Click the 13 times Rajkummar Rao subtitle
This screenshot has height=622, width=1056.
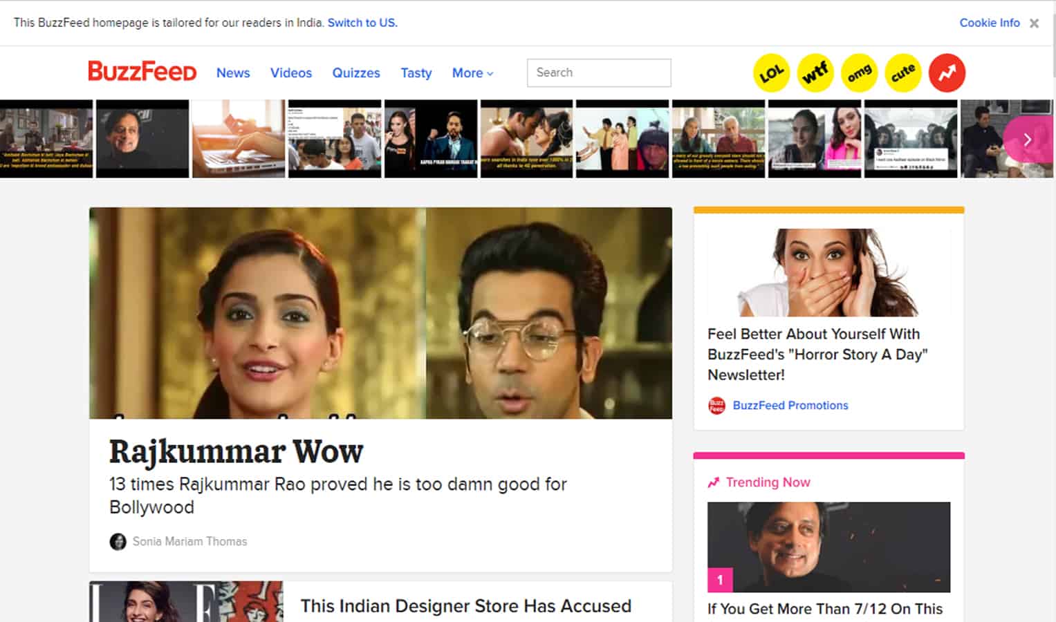(338, 496)
